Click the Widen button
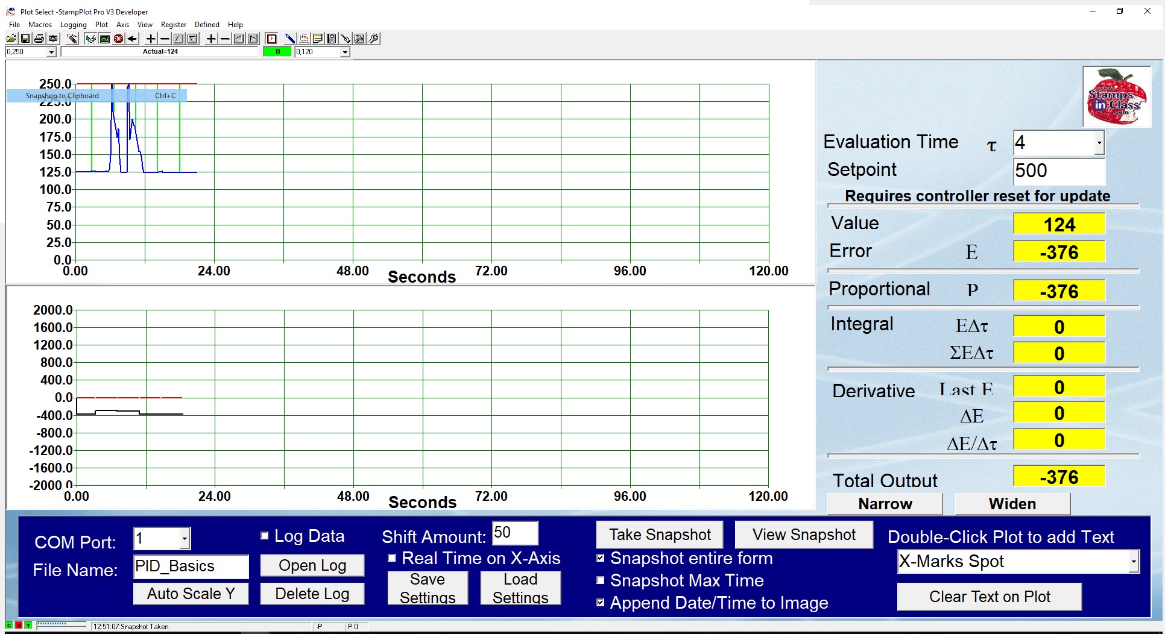 click(x=1012, y=504)
